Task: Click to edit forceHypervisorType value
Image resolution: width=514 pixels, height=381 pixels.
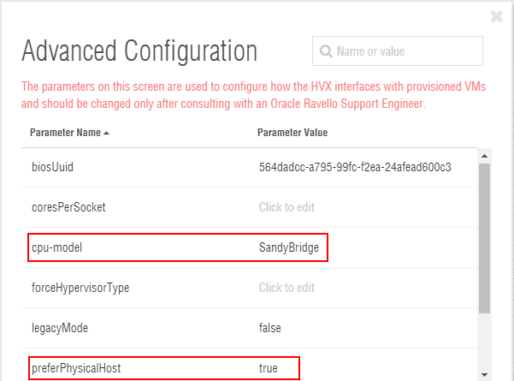Action: point(287,288)
